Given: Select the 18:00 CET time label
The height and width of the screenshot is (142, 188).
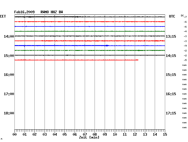Looking at the screenshot, I should tap(9, 113).
